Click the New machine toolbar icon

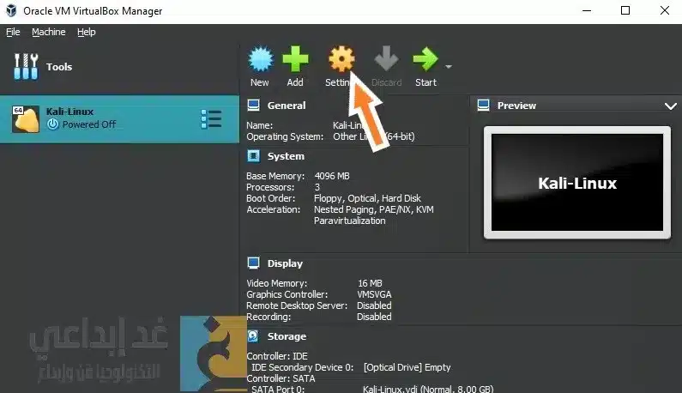click(261, 59)
